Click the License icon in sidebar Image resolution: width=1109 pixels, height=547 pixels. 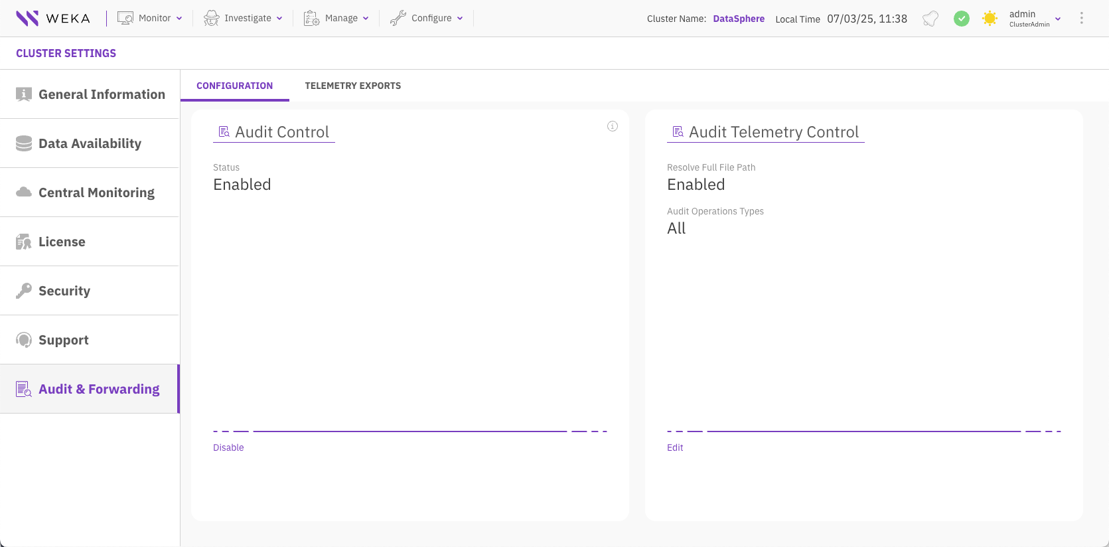[24, 242]
